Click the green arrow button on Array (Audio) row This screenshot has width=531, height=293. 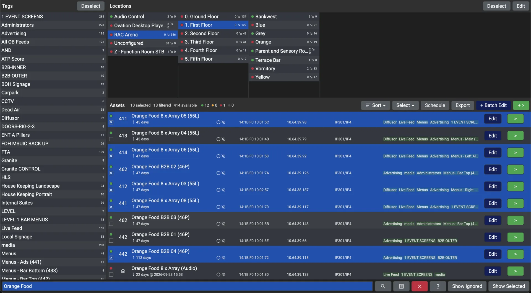(516, 271)
